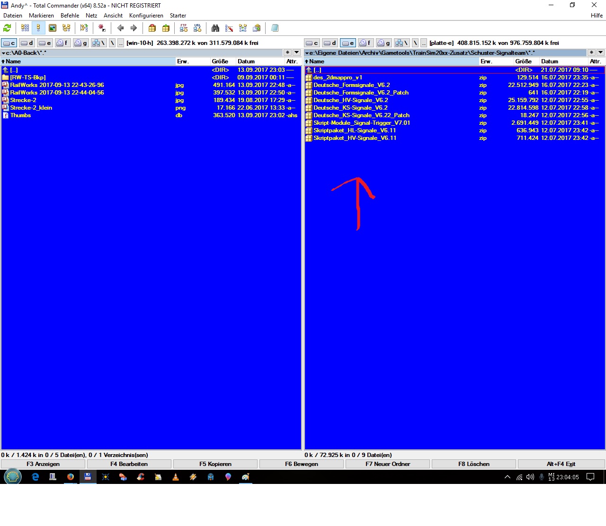Open network neighborhood in left panel

coord(98,43)
